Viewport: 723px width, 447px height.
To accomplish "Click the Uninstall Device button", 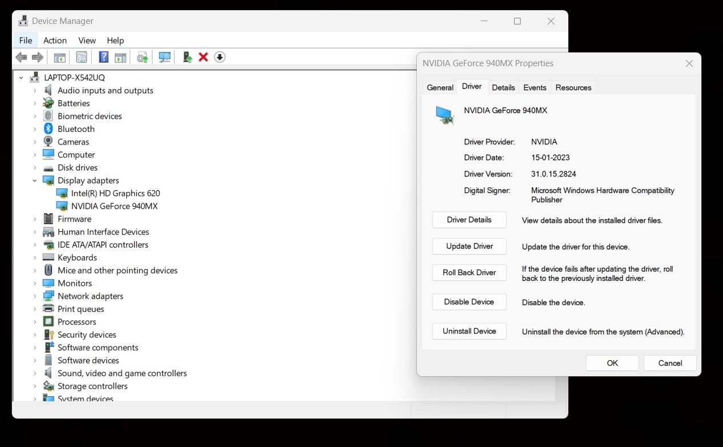I will 469,331.
